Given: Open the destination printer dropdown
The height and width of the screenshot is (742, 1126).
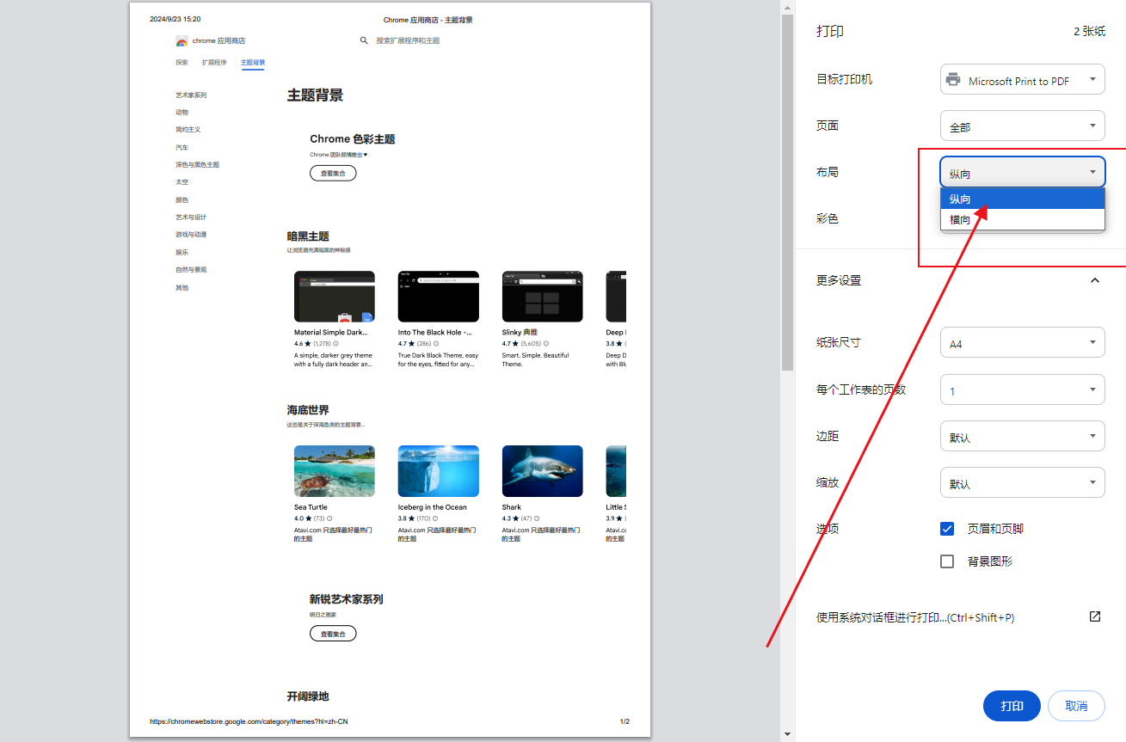Looking at the screenshot, I should coord(1022,80).
